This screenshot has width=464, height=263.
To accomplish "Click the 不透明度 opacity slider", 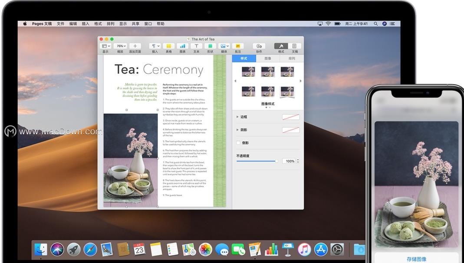I will [257, 161].
